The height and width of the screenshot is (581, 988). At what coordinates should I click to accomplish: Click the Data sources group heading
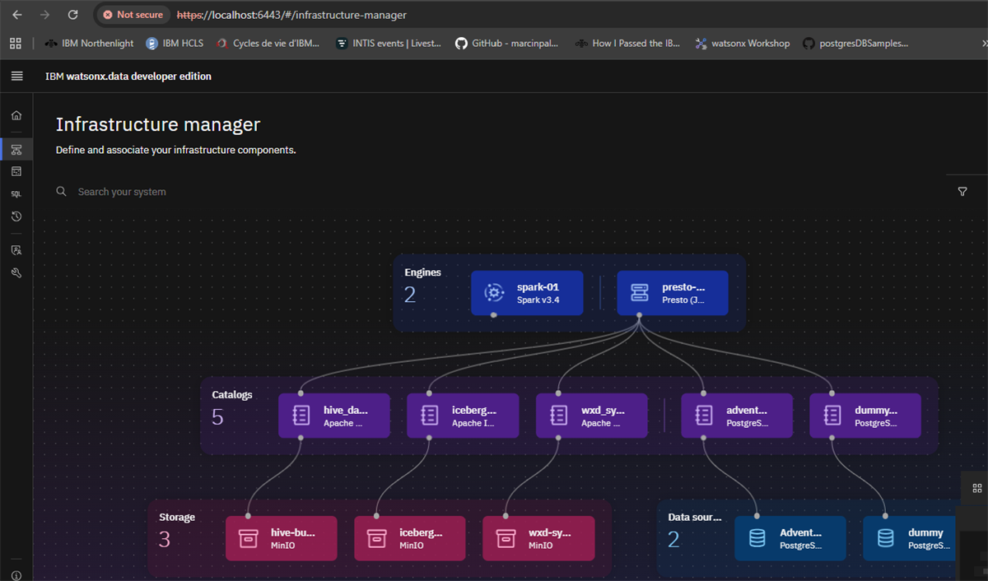click(695, 518)
